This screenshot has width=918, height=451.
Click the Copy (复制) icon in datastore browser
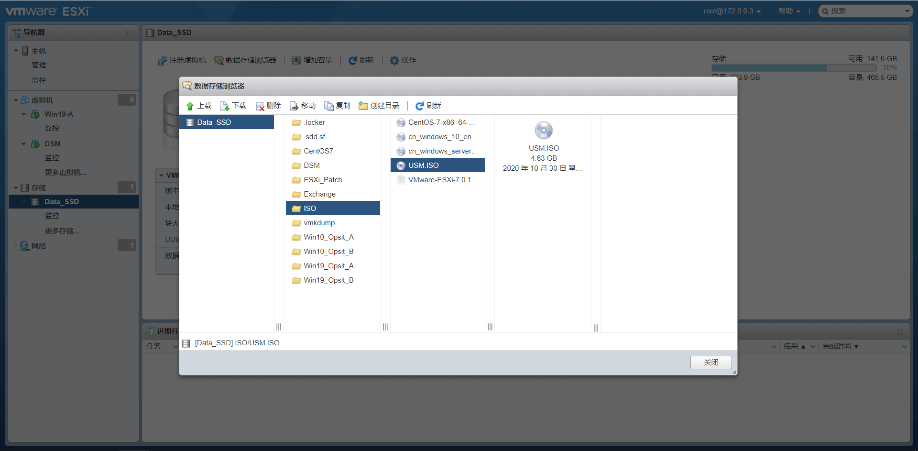(329, 106)
